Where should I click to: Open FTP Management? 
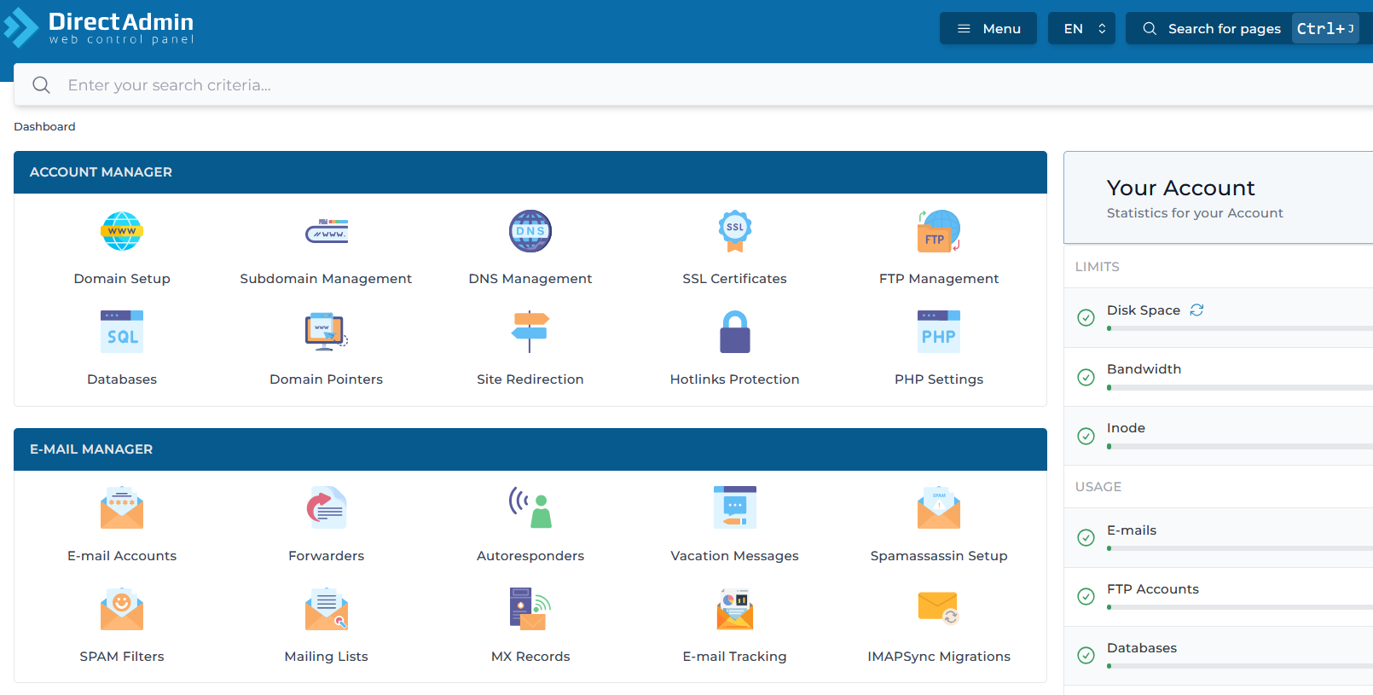point(938,231)
